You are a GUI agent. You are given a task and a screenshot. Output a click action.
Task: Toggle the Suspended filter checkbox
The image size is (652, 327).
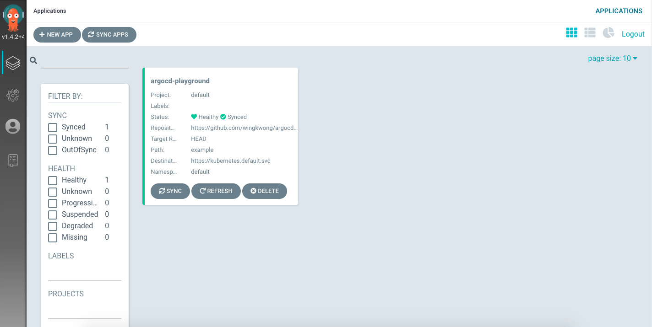(53, 214)
